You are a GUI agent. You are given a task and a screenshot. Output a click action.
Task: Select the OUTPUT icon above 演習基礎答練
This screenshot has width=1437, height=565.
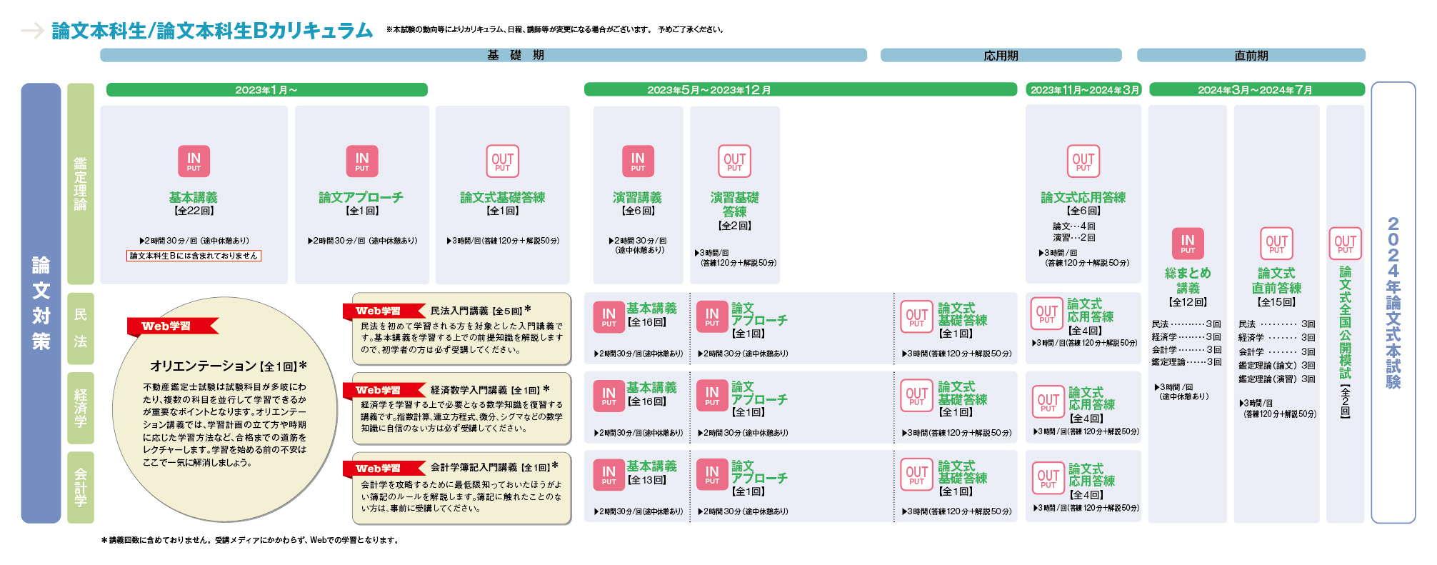pyautogui.click(x=734, y=161)
